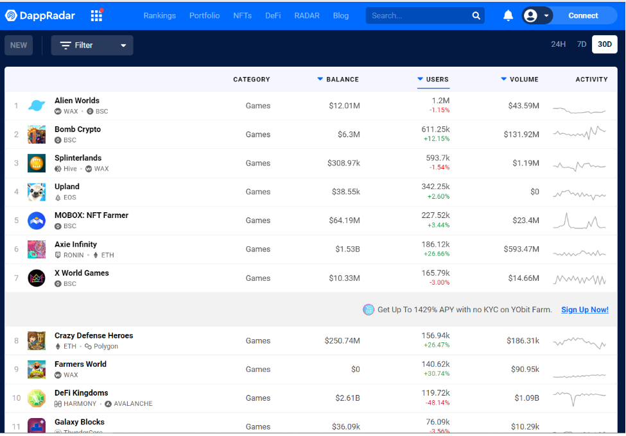Open the Portfolio menu

point(204,15)
